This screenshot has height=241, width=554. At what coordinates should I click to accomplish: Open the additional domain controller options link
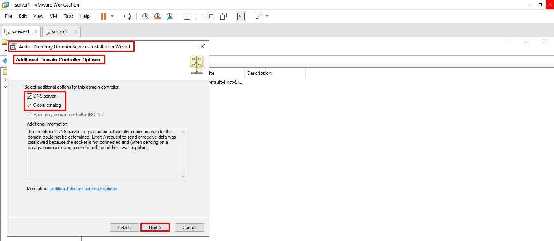point(83,189)
